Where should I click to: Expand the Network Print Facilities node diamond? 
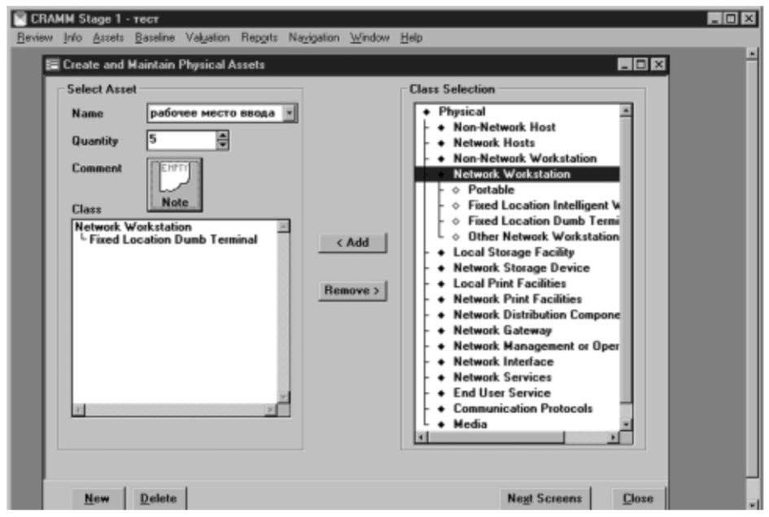pyautogui.click(x=441, y=299)
